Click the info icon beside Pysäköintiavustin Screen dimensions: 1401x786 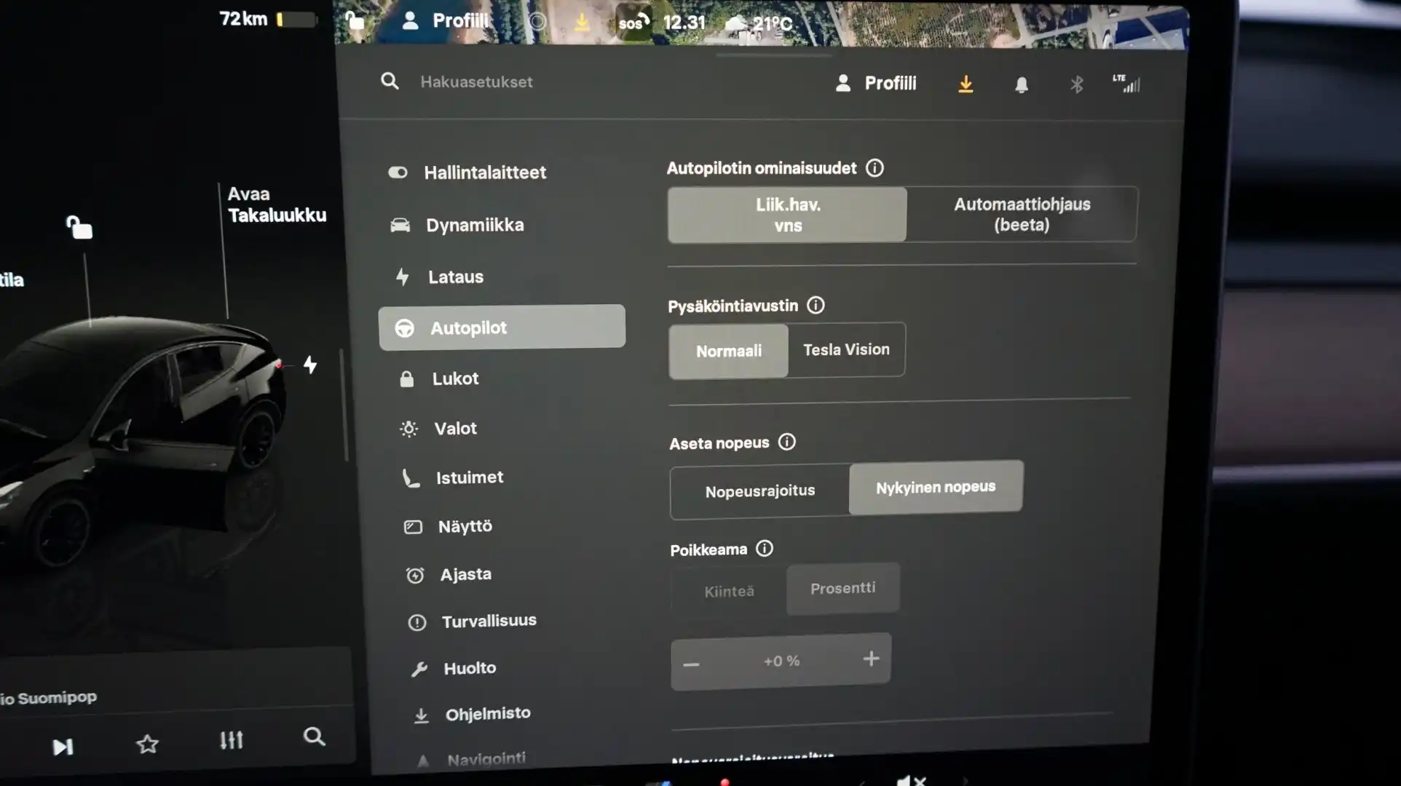pos(816,305)
